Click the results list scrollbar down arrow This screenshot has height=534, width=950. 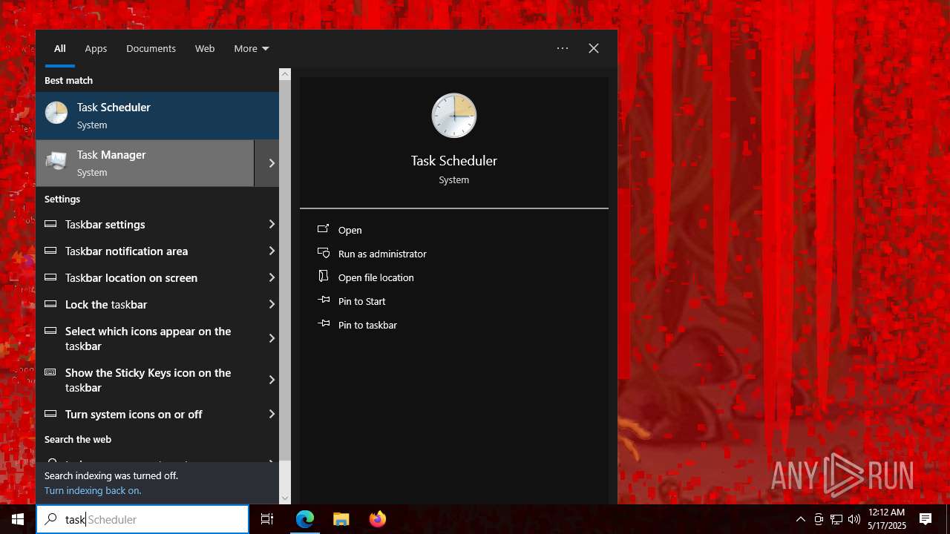[x=285, y=498]
